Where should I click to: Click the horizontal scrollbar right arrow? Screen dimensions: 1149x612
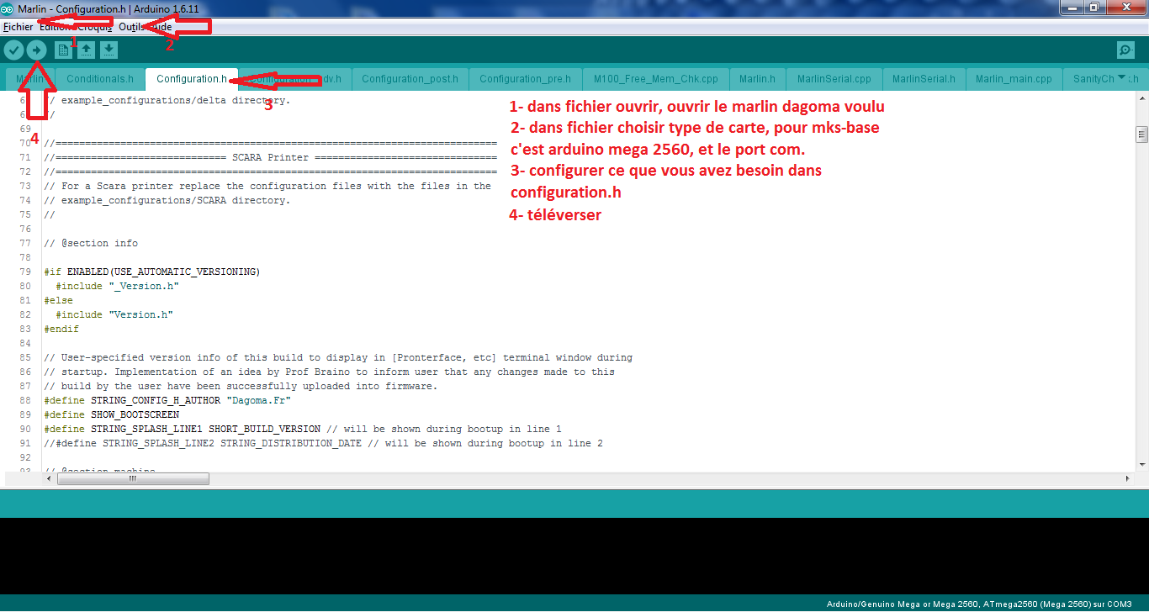tap(1127, 478)
